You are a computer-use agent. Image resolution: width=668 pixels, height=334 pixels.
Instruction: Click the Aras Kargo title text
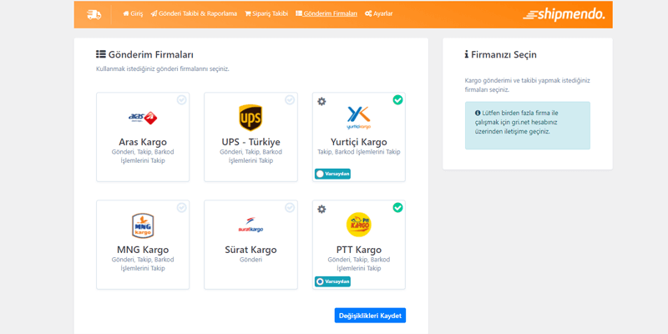[x=143, y=142]
